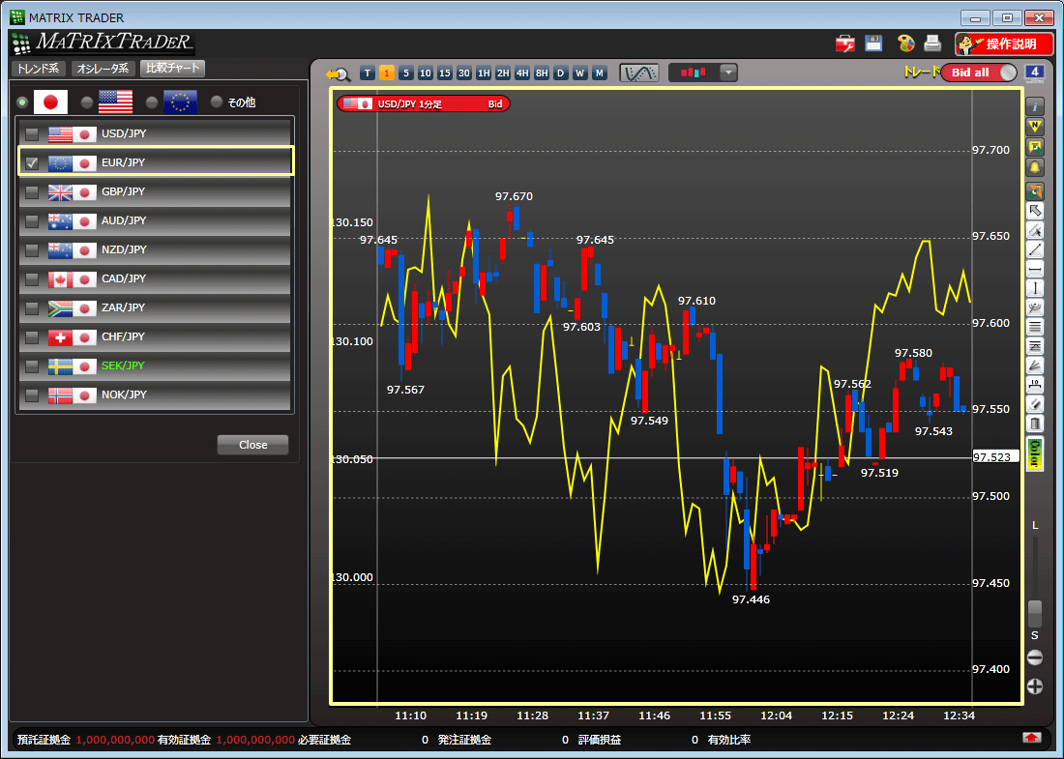Switch to the 比較チャート tab
Viewport: 1064px width, 759px height.
pyautogui.click(x=172, y=68)
